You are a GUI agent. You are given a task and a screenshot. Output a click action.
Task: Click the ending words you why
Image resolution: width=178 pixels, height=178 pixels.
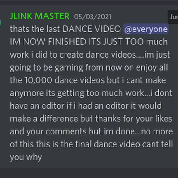[x=26, y=157]
